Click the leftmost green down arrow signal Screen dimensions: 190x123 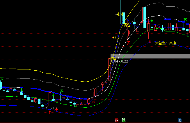coord(22,90)
